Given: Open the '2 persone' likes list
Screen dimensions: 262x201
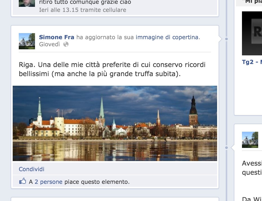Looking at the screenshot, I should (x=48, y=182).
